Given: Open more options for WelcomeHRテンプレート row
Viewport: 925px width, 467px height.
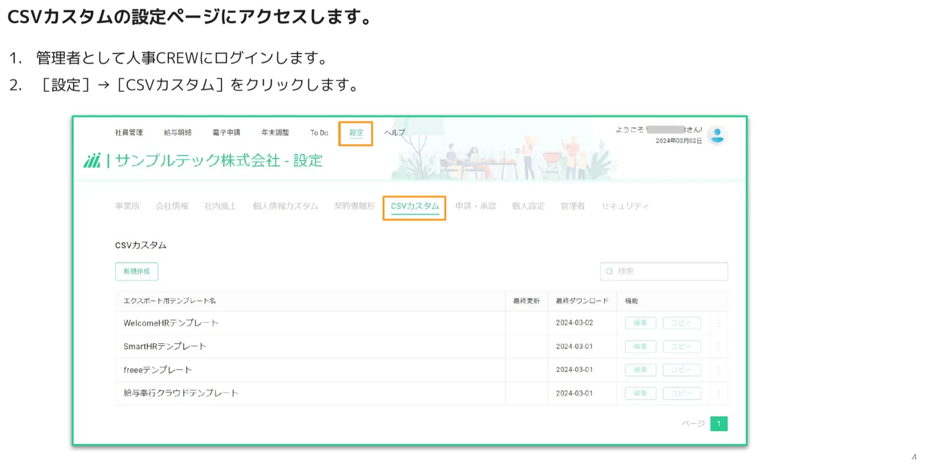Looking at the screenshot, I should pyautogui.click(x=718, y=323).
